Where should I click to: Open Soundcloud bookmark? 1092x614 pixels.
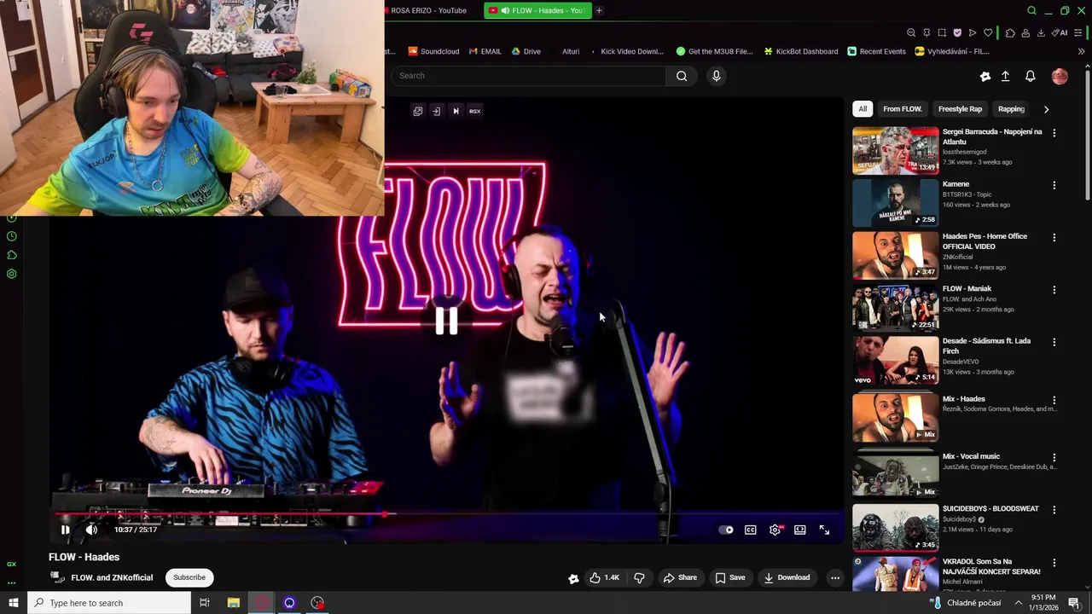click(433, 51)
